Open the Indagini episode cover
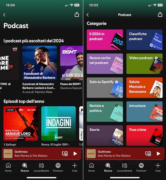166x180 pixels. tap(59, 124)
